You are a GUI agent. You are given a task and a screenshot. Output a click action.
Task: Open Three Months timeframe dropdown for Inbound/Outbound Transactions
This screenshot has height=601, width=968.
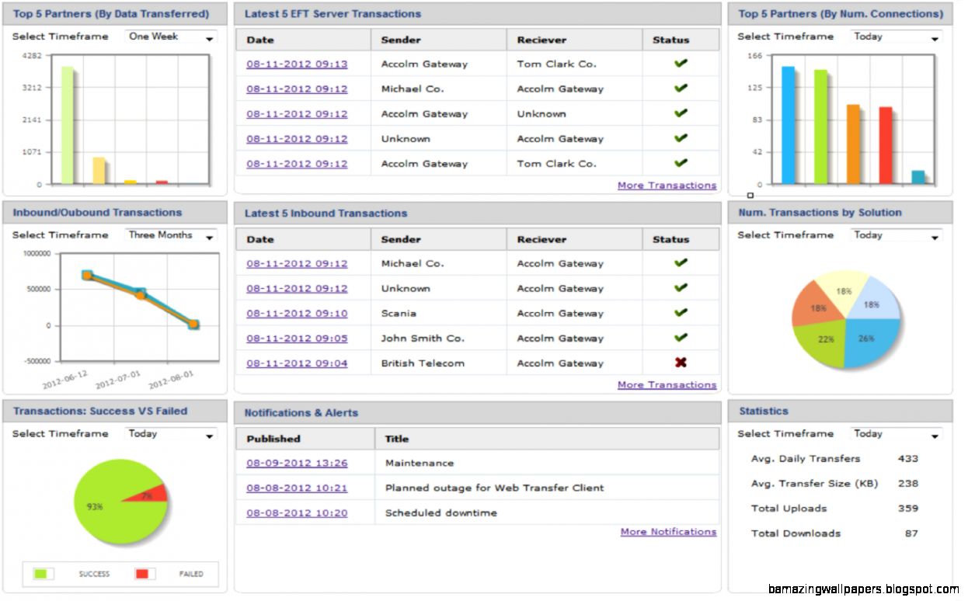[x=171, y=235]
